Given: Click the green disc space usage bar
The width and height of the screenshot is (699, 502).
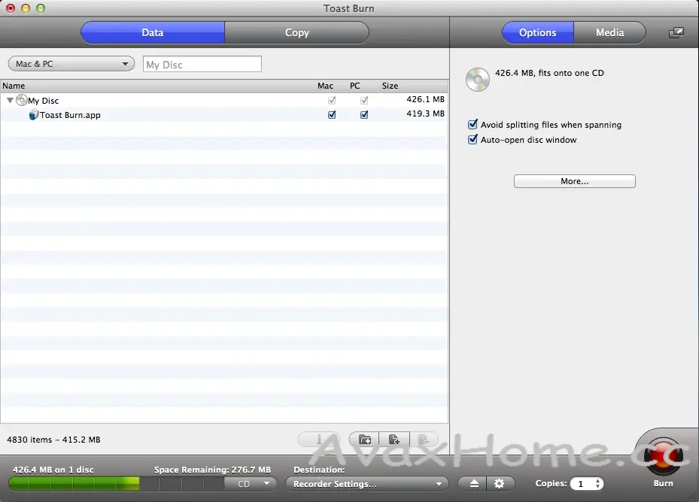Looking at the screenshot, I should (x=74, y=484).
